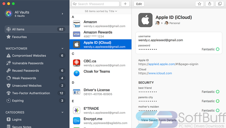Image resolution: width=226 pixels, height=128 pixels.
Task: Open Favourites star item
Action: tap(9, 37)
